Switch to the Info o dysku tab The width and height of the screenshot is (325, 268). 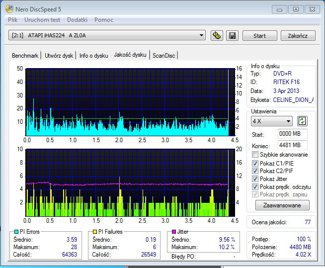[x=93, y=56]
